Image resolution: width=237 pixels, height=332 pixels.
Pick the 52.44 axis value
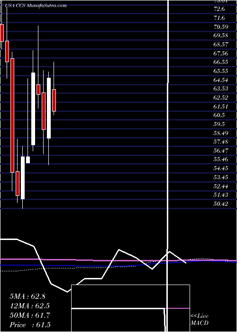point(221,186)
